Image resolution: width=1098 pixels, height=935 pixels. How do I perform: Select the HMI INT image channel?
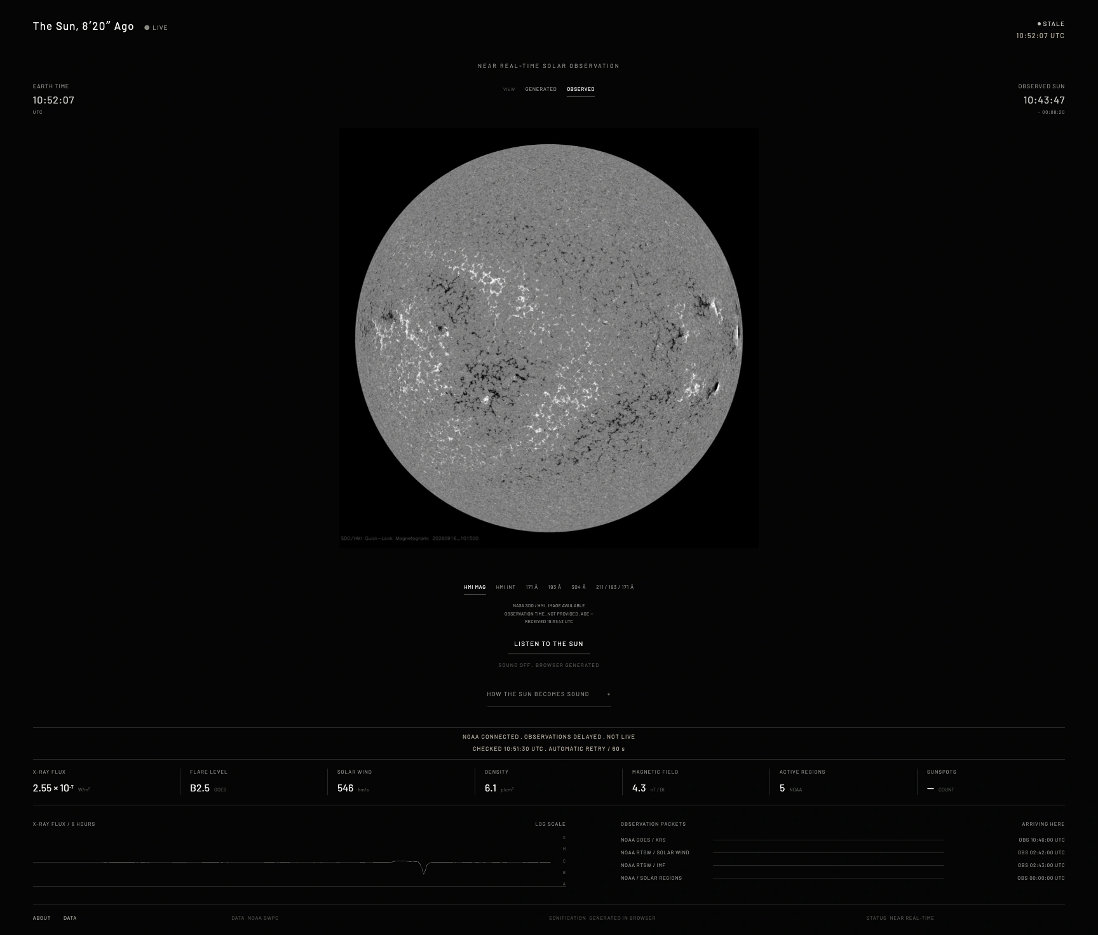[506, 587]
